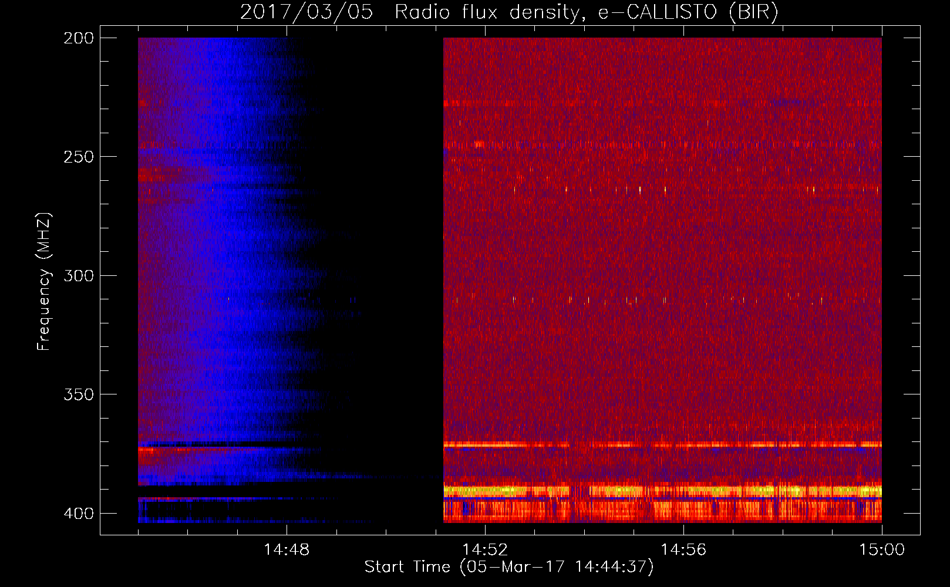This screenshot has width=950, height=587.
Task: Click the 300 frequency tick label
Action: pyautogui.click(x=79, y=275)
